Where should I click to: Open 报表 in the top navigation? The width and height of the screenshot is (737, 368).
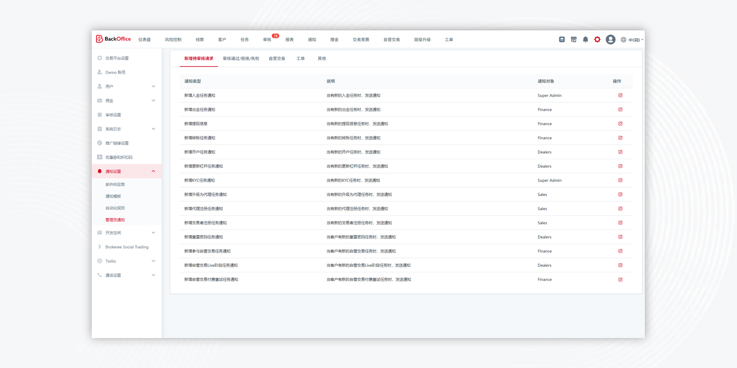290,40
